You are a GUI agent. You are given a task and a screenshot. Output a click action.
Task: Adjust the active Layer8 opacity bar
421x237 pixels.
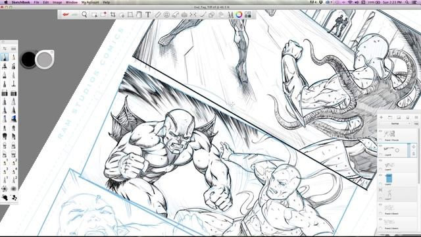[409, 150]
